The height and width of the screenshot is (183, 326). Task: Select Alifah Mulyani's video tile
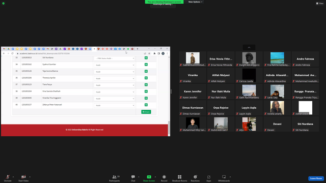point(221,75)
